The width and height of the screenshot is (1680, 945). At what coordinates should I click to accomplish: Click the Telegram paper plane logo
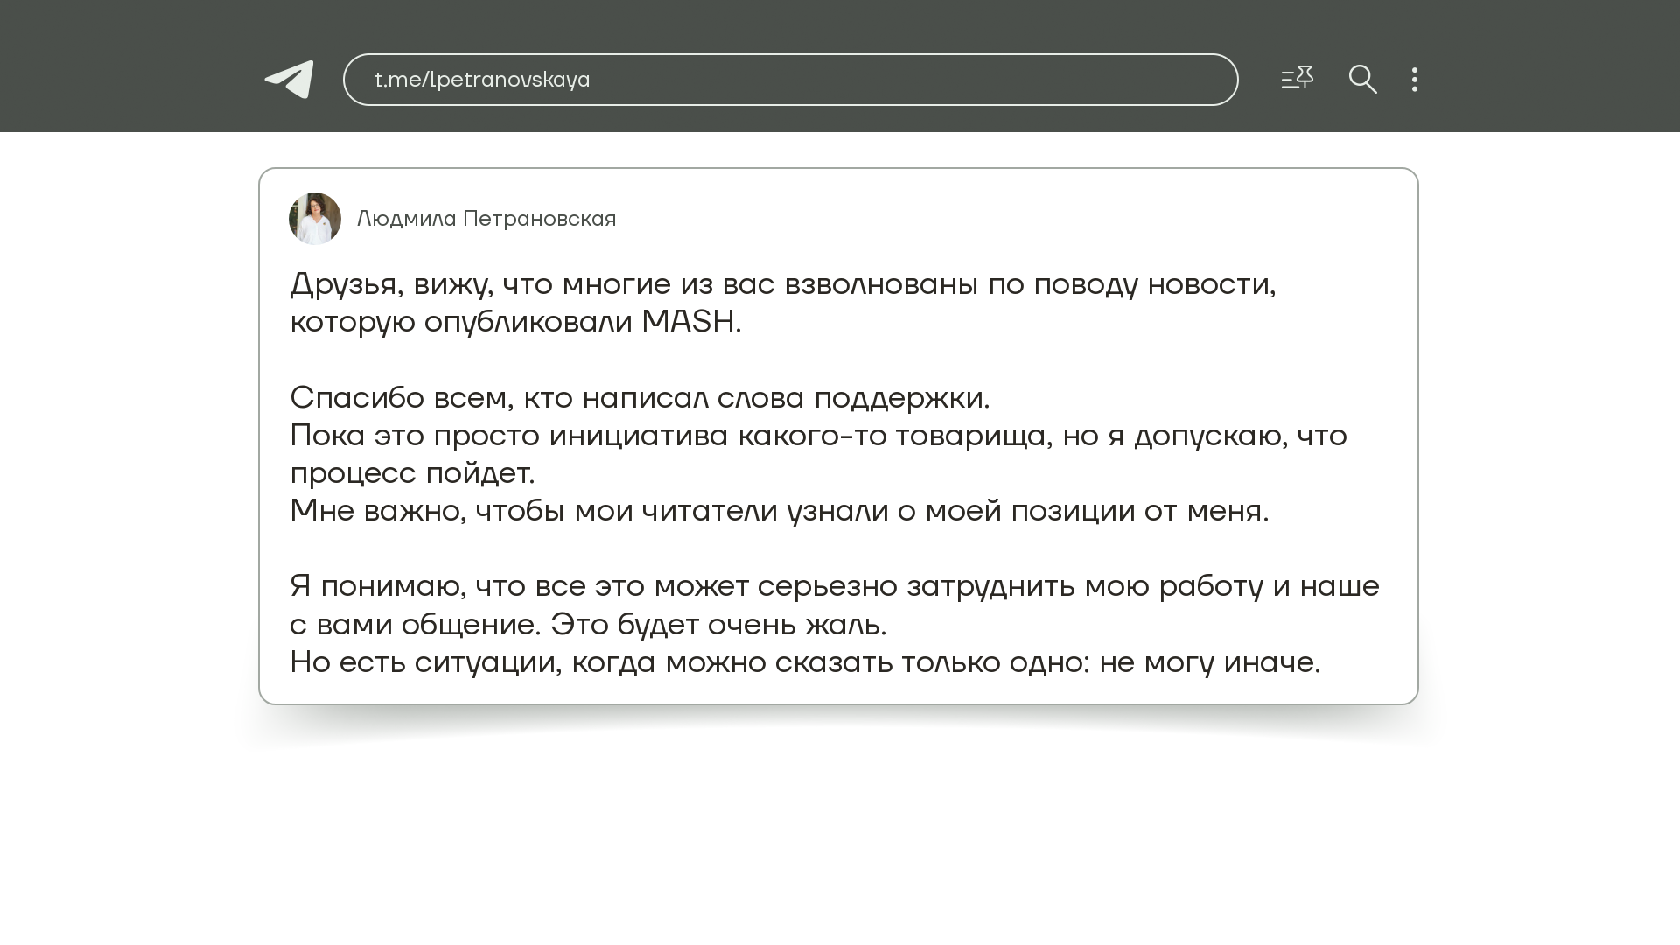click(x=290, y=80)
